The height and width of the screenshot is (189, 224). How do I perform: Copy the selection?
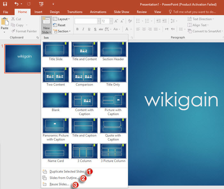click(17, 25)
